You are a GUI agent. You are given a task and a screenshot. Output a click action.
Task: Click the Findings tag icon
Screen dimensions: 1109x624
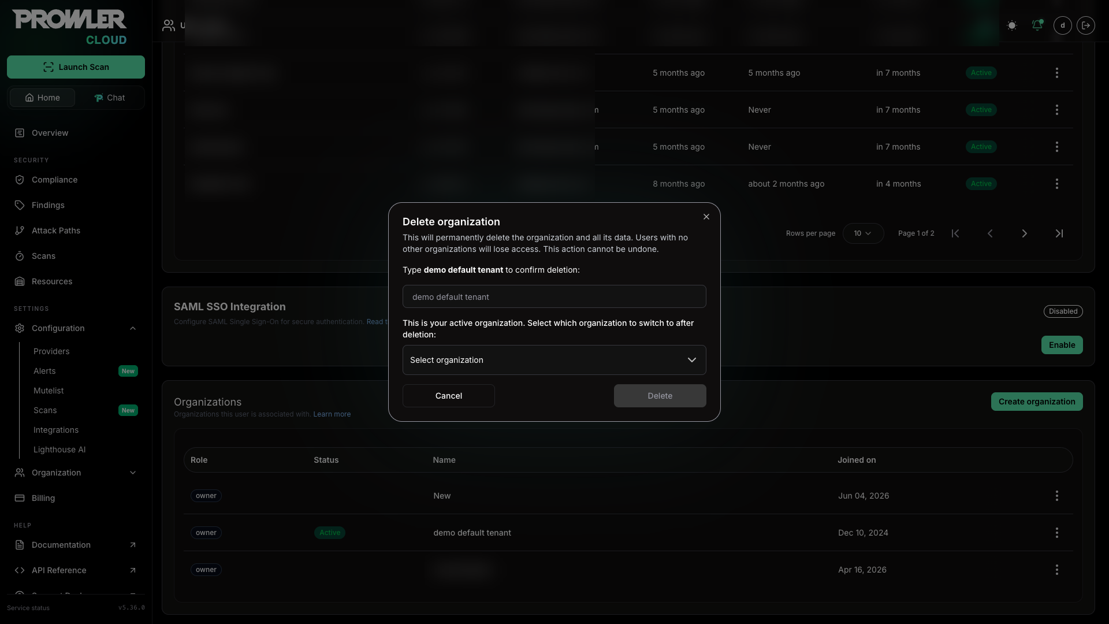point(20,205)
